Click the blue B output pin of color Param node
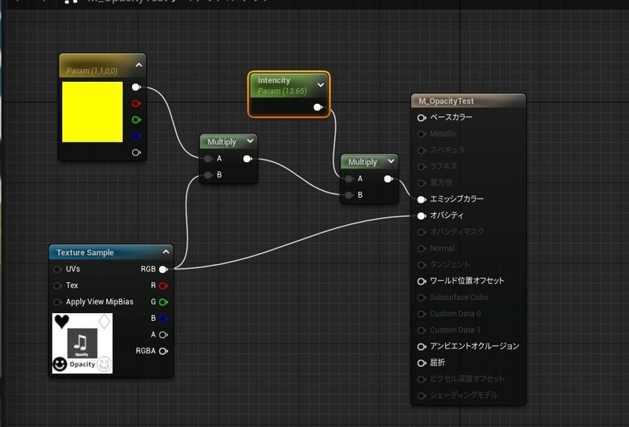 tap(136, 136)
